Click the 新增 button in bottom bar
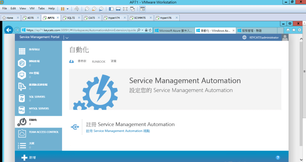Screen dimensions: 306x162 (29, 157)
